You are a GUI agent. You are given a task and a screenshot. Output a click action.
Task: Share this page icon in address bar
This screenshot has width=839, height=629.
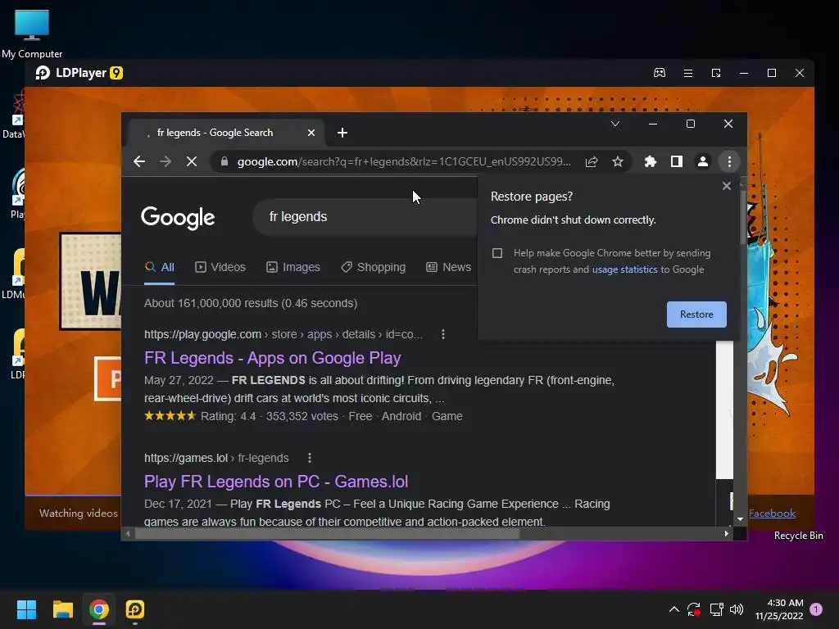tap(592, 161)
